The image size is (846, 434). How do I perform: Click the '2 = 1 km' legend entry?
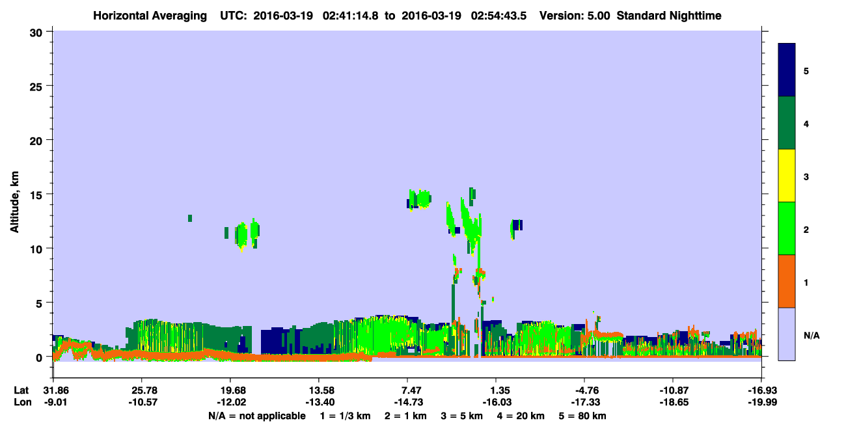[x=405, y=416]
